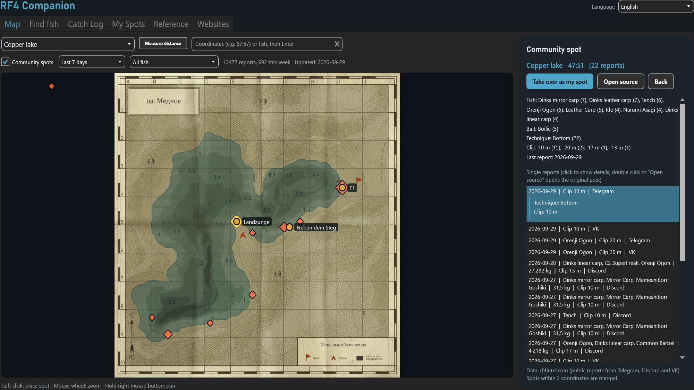Open the Copper lake map dropdown
Image resolution: width=694 pixels, height=390 pixels.
[68, 44]
